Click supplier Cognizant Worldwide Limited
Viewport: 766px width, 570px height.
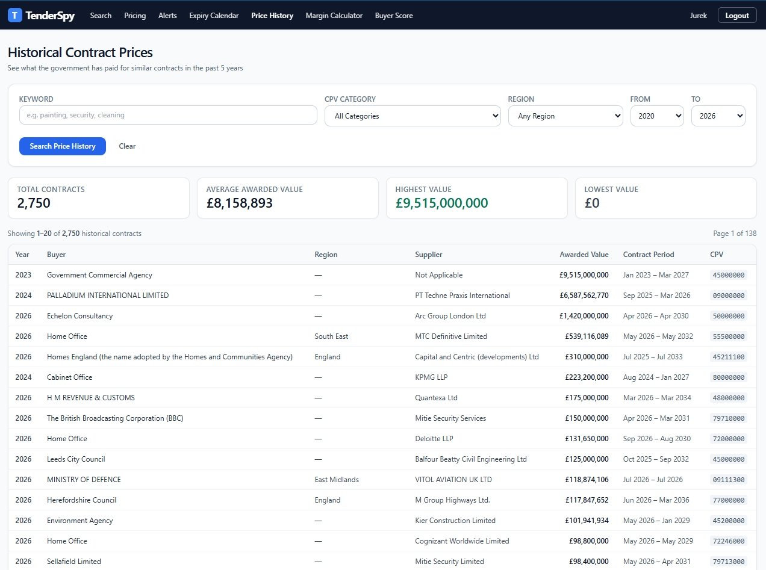click(x=462, y=541)
